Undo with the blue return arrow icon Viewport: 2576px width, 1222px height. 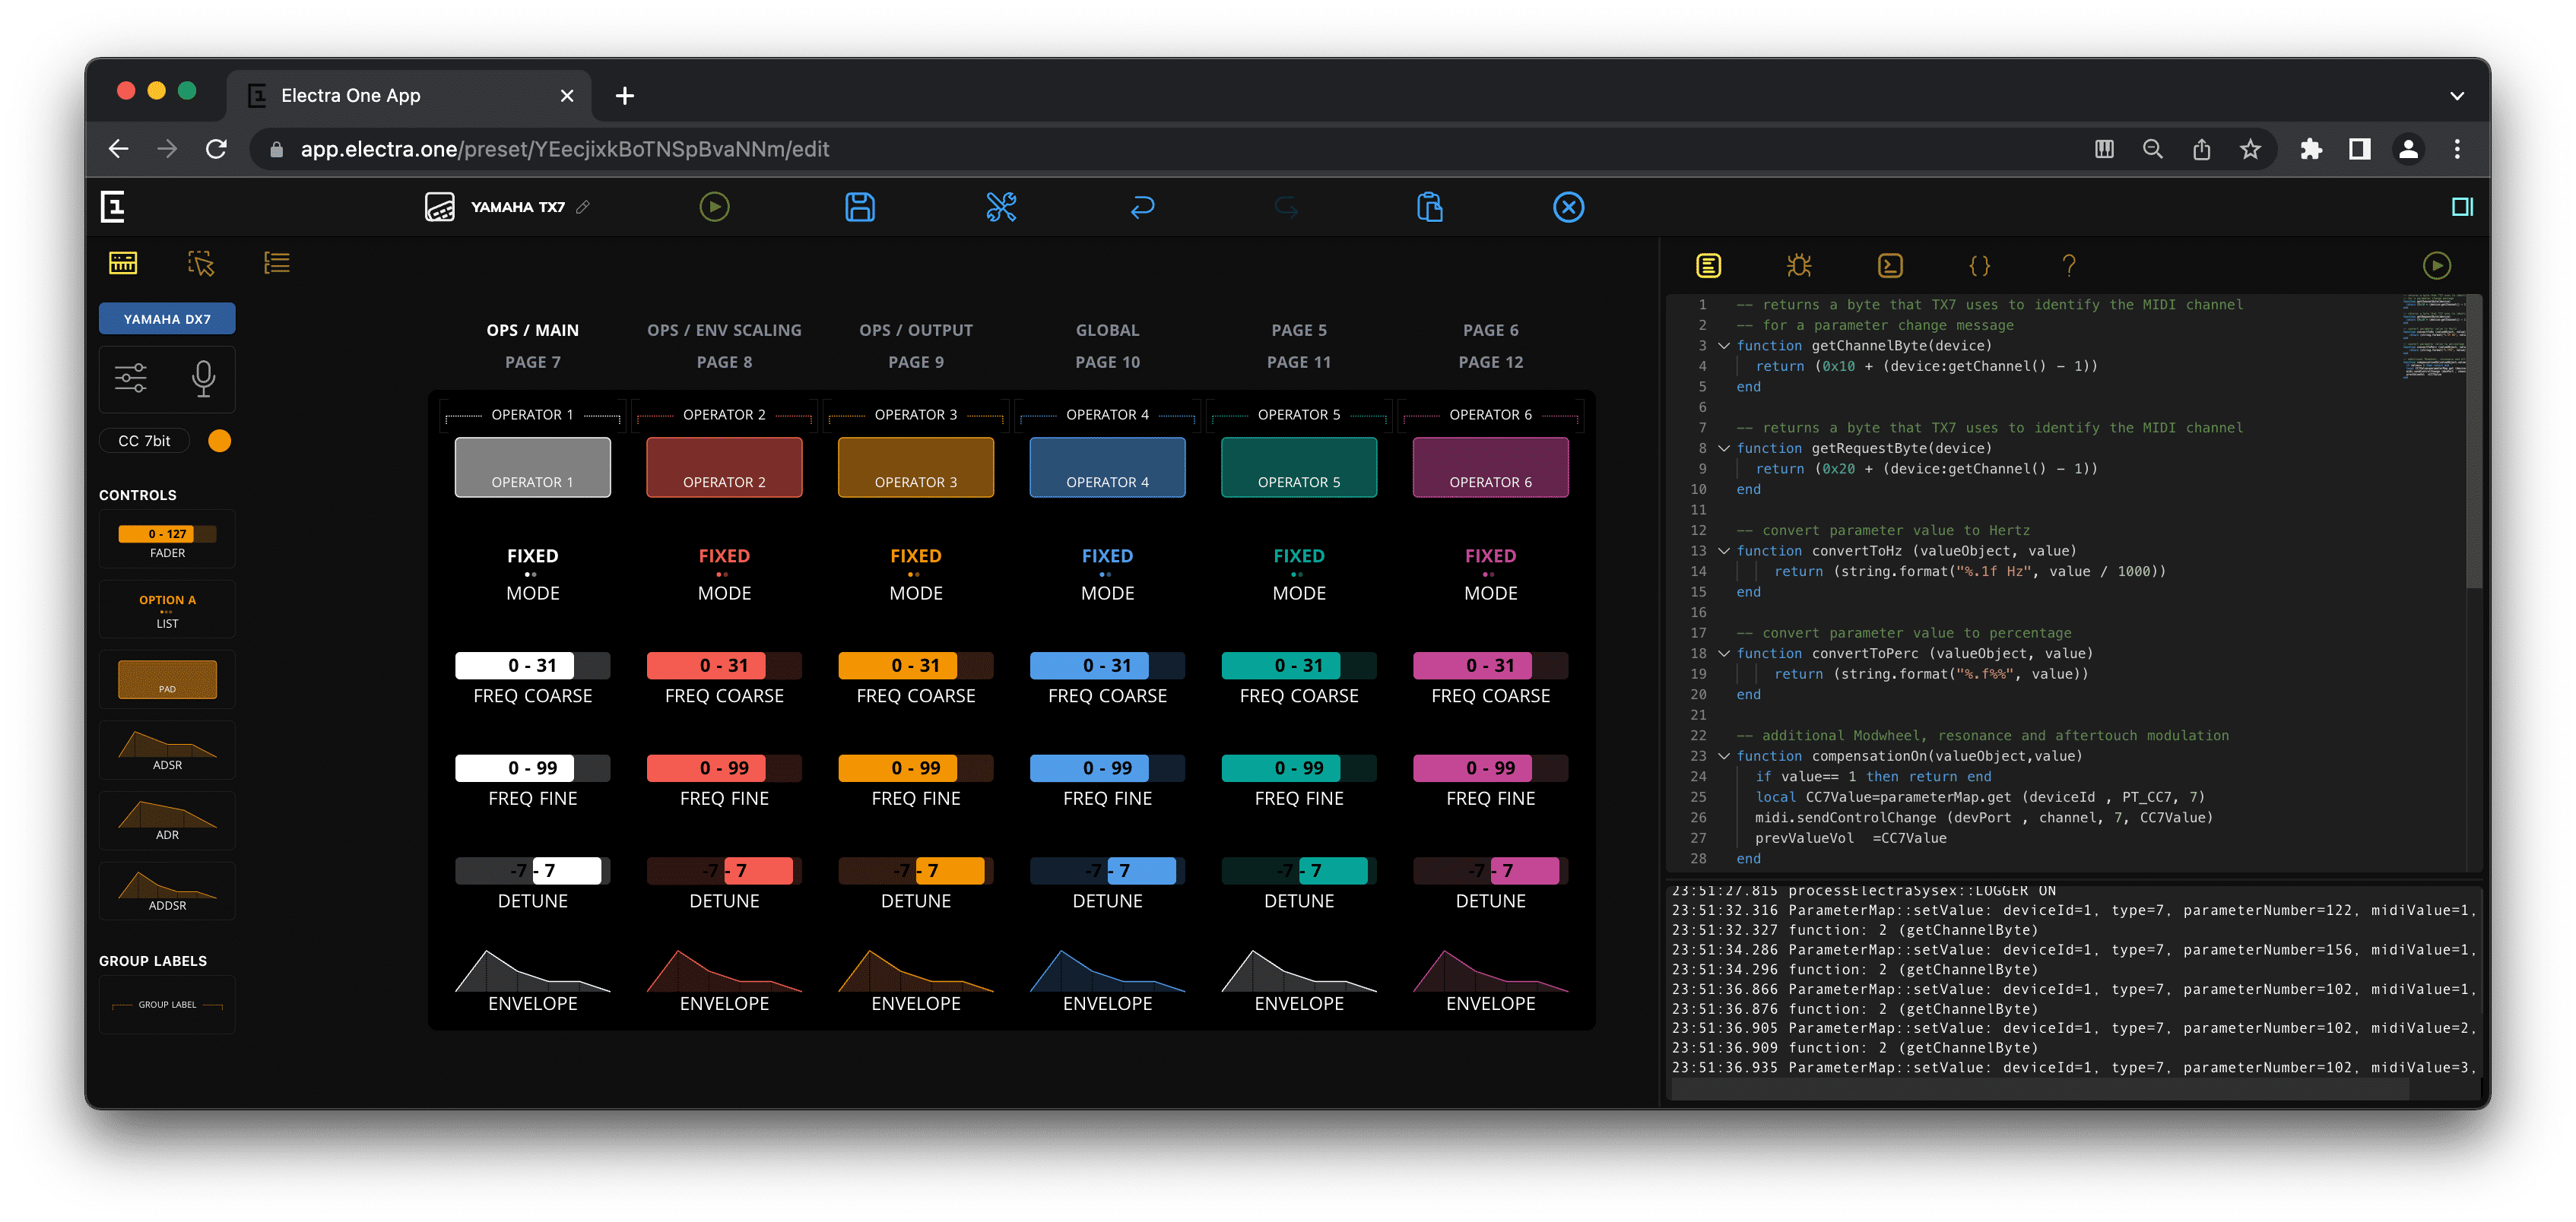point(1142,207)
